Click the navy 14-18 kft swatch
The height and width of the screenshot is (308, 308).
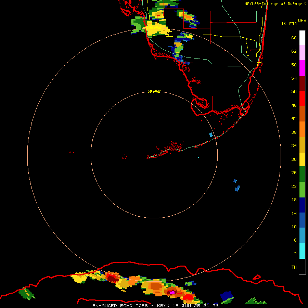point(302,205)
